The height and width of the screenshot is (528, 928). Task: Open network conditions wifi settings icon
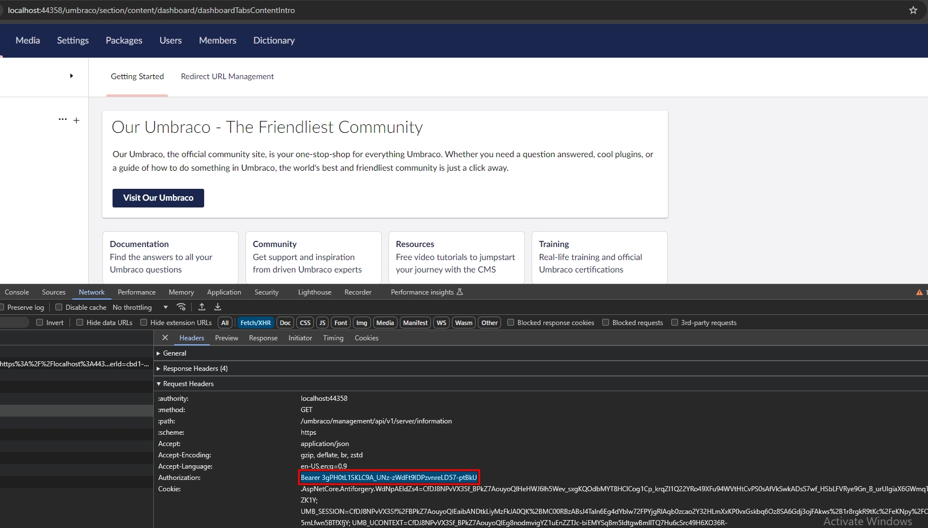181,307
